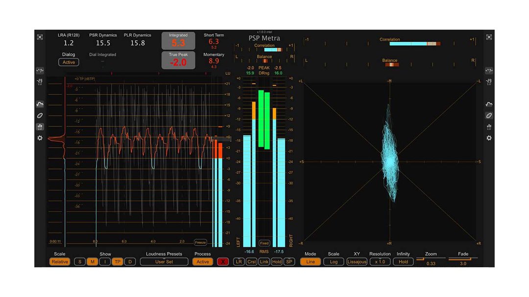This screenshot has height=297, width=529.
Task: Open settings gear in the left sidebar
Action: pyautogui.click(x=40, y=138)
